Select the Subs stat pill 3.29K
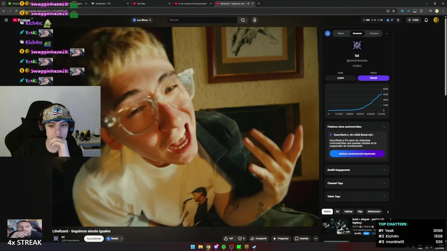Viewport: 447px width, 251px height. [x=340, y=78]
